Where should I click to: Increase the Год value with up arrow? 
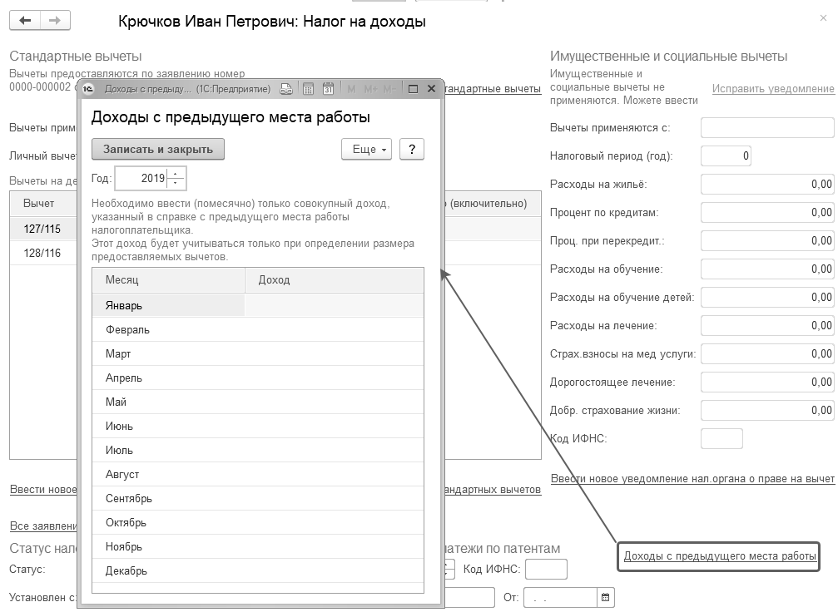[176, 174]
